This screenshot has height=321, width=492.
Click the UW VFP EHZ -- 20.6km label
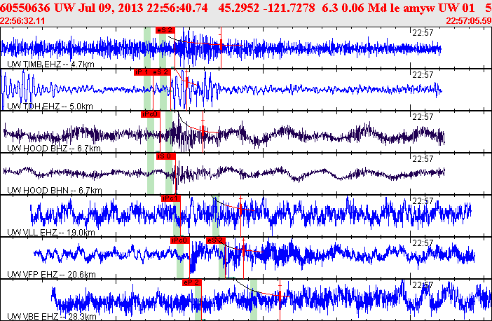tap(51, 275)
